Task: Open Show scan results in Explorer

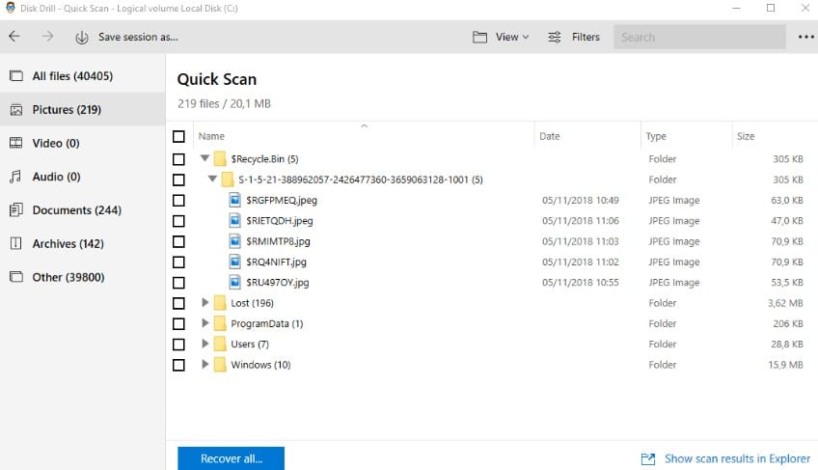Action: point(737,458)
